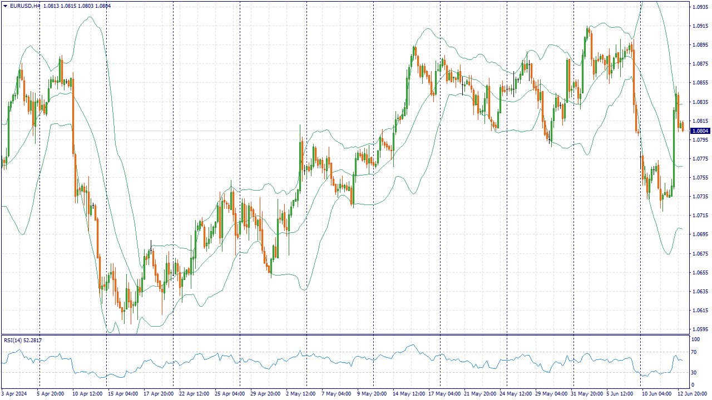Click the 25 Apr 04:00 time label
The height and width of the screenshot is (400, 712).
pyautogui.click(x=230, y=394)
